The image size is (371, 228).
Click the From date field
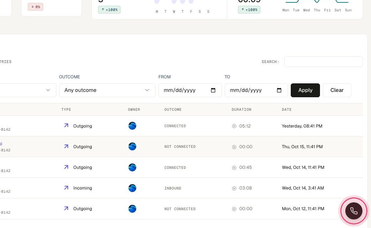(190, 90)
